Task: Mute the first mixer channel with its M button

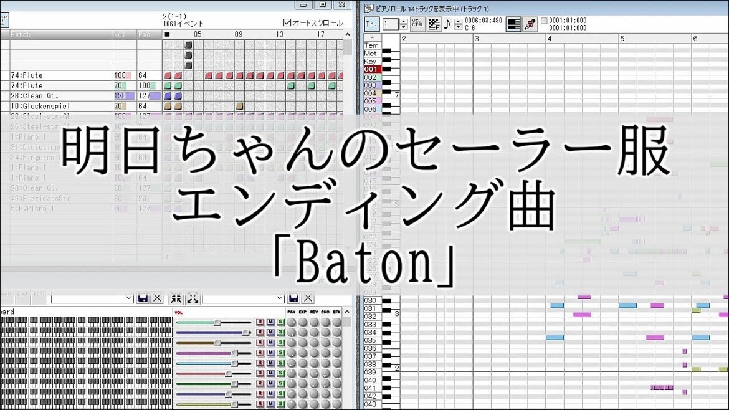Action: pyautogui.click(x=270, y=322)
